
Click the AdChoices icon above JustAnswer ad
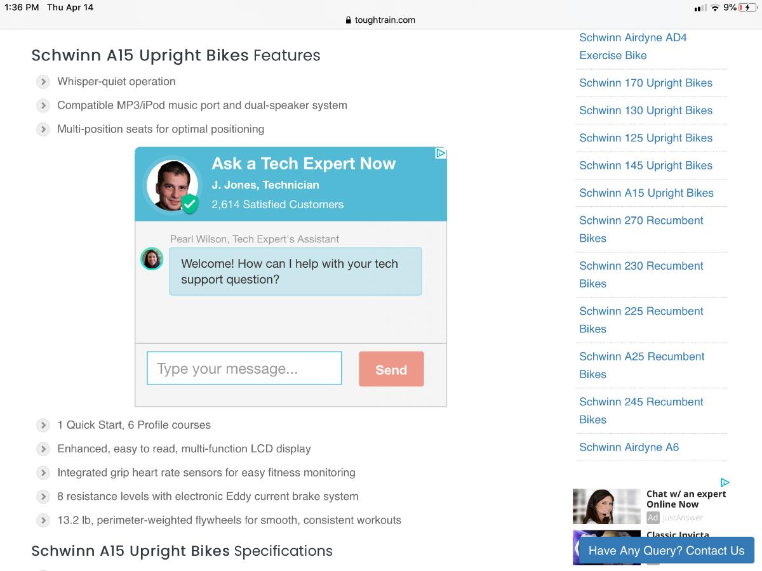pos(725,483)
